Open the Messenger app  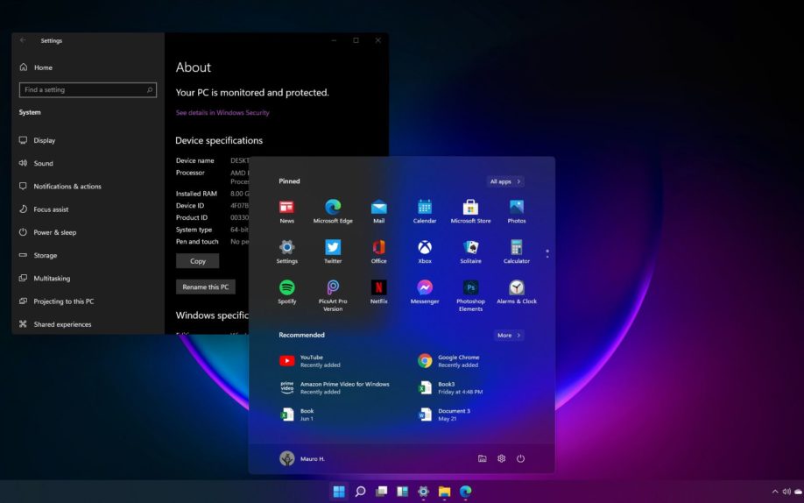point(425,292)
